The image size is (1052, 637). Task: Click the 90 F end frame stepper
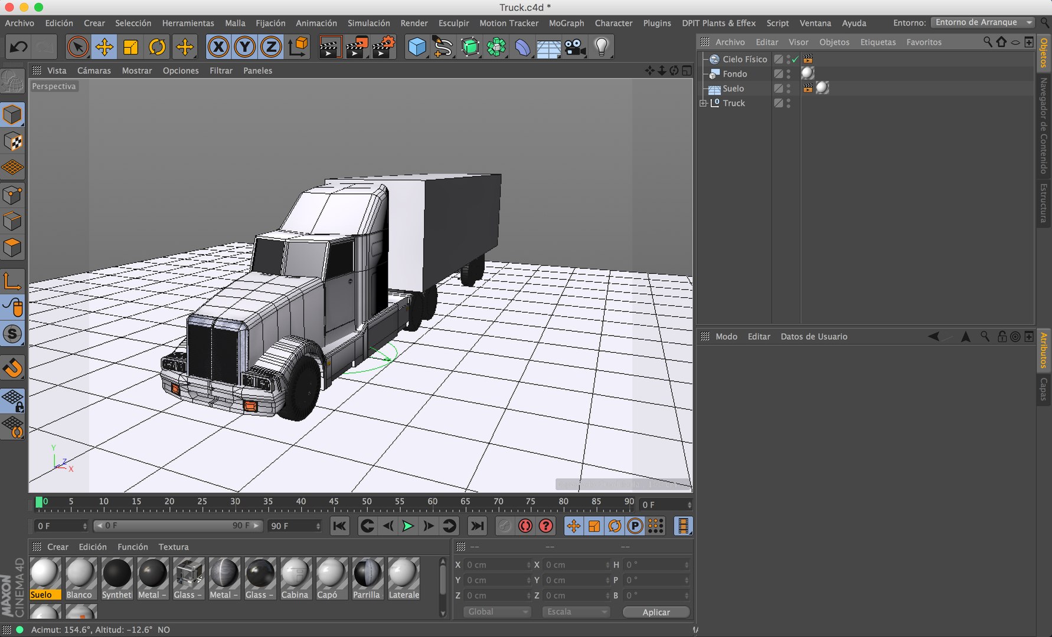[318, 526]
